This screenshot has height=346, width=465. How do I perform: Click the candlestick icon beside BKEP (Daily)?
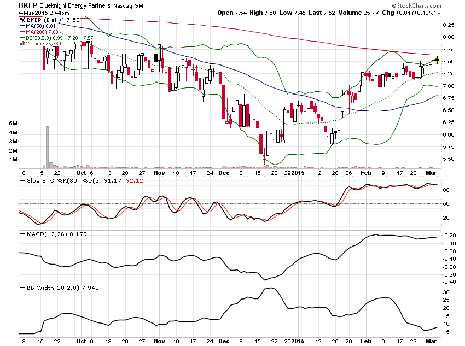click(23, 20)
